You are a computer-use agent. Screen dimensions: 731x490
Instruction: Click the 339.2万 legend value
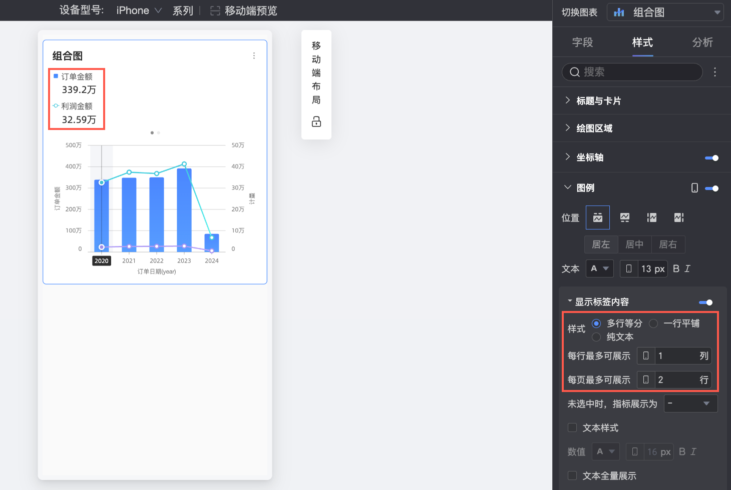pos(79,90)
